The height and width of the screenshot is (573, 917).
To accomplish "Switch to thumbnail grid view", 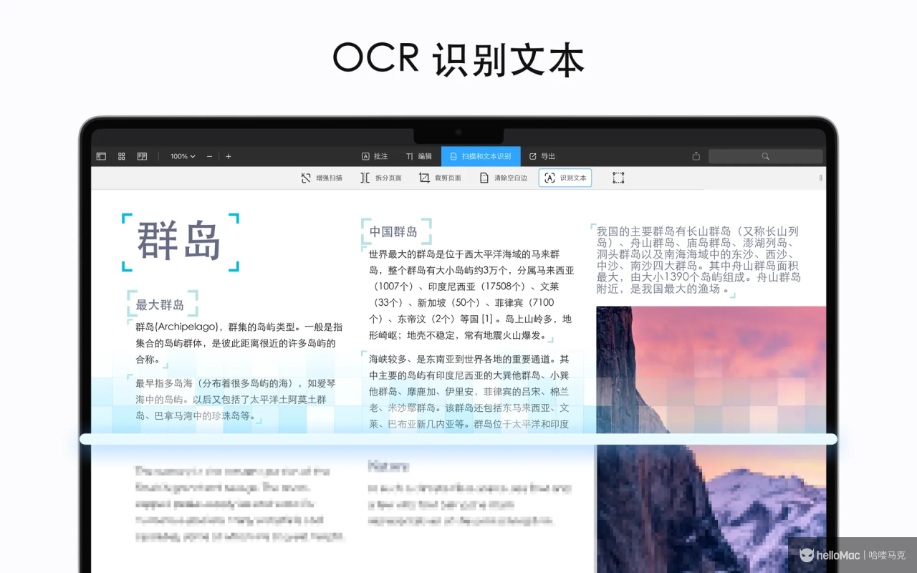I will tap(122, 156).
